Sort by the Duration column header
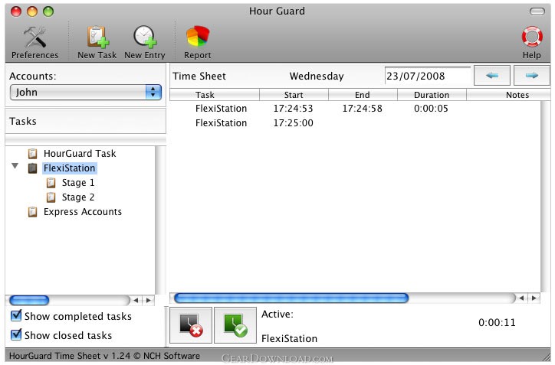Screen dimensions: 555x365 pyautogui.click(x=432, y=95)
